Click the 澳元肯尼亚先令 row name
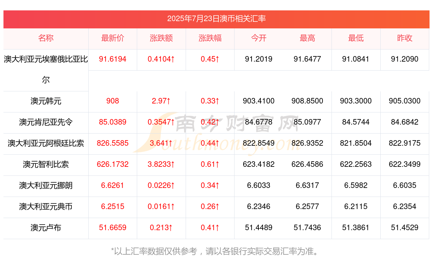The width and height of the screenshot is (433, 262). [x=46, y=122]
